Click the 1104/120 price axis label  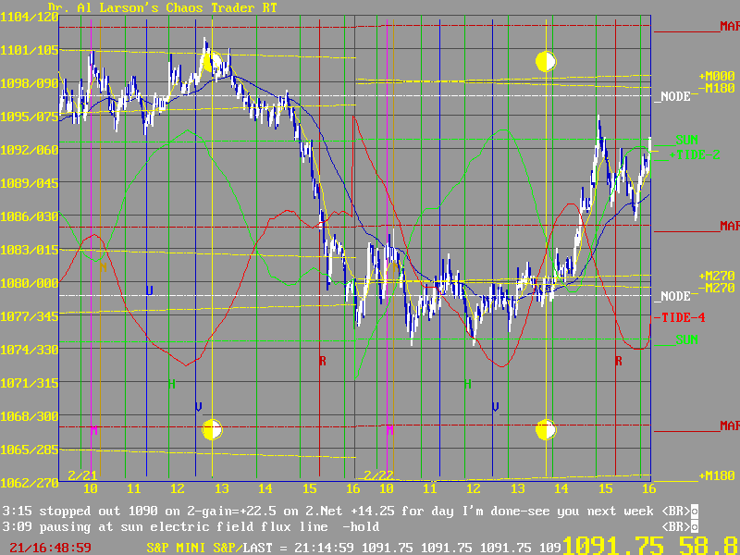tap(29, 18)
